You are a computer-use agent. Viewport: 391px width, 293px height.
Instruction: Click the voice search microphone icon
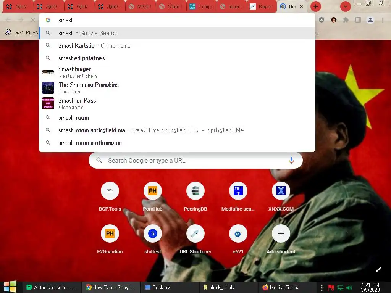291,161
